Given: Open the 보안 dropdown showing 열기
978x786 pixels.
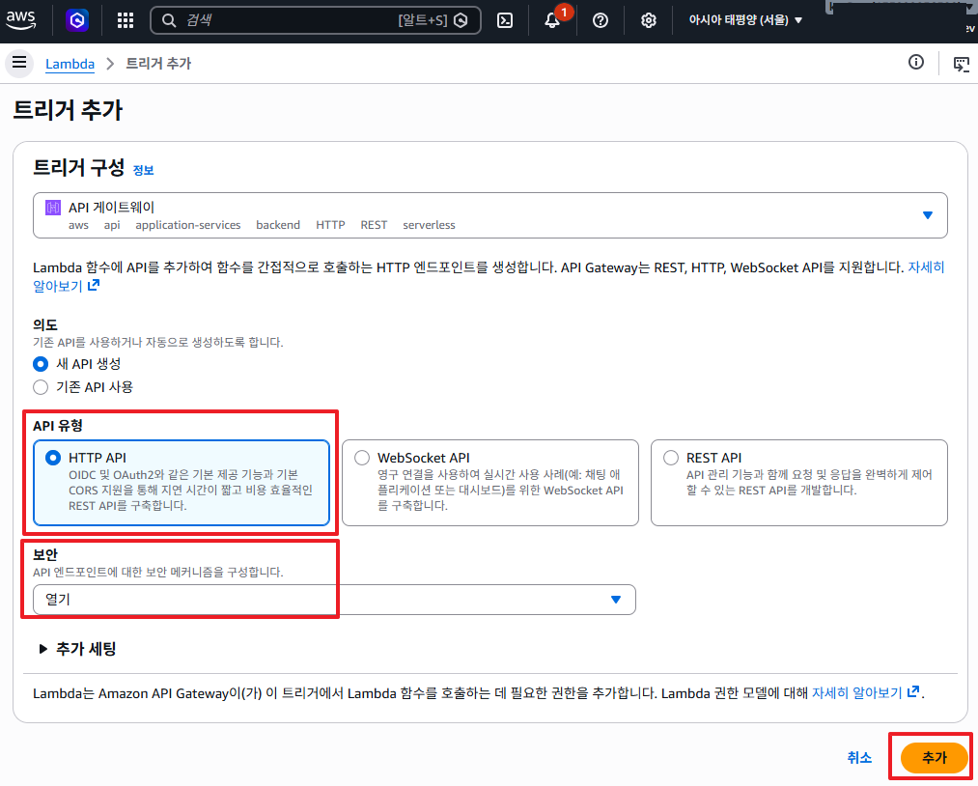Looking at the screenshot, I should (x=334, y=600).
